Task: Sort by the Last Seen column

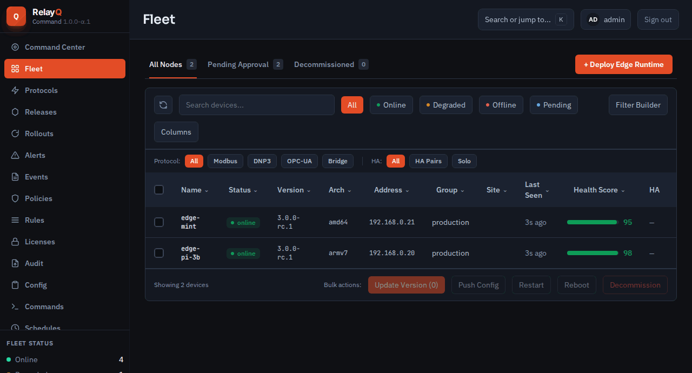Action: [x=536, y=190]
